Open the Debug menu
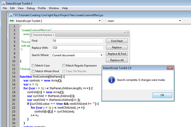Viewport: 191px width, 127px height. pyautogui.click(x=31, y=8)
